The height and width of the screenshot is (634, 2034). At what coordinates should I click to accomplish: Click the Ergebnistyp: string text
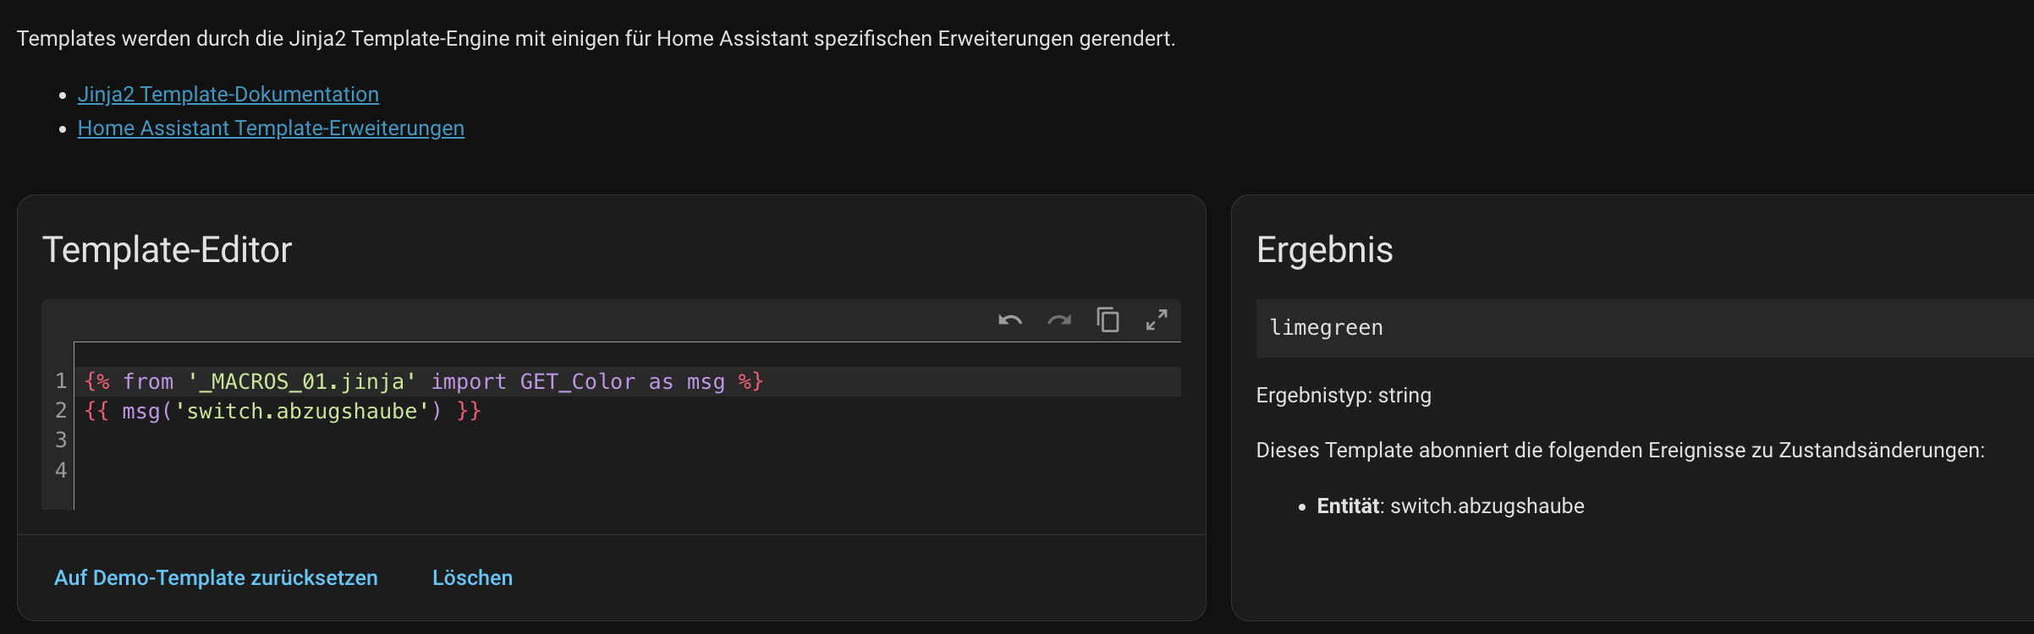click(1344, 396)
